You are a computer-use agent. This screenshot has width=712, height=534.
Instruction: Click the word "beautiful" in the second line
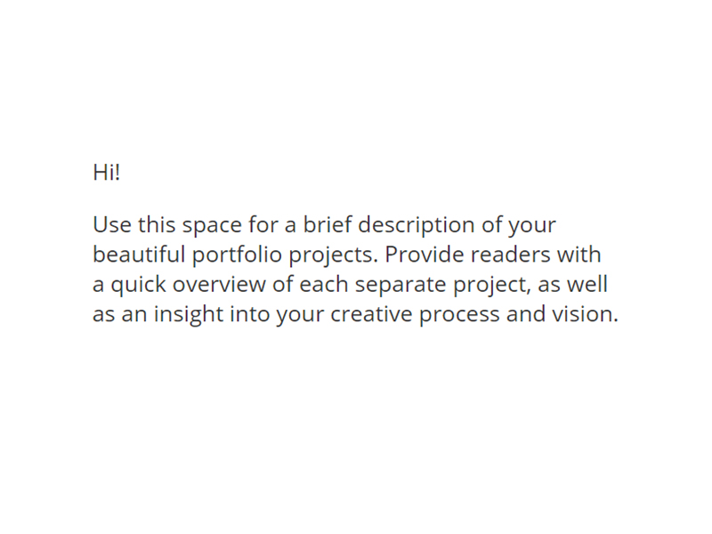[x=139, y=255]
